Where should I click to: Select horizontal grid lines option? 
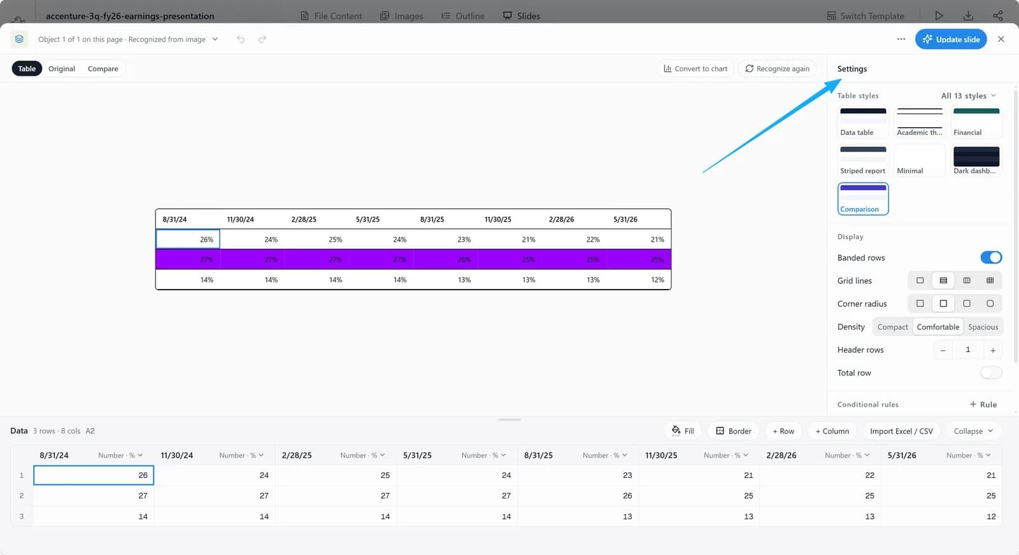(x=943, y=281)
